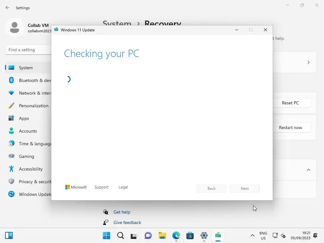Open the network status tray icon

pyautogui.click(x=275, y=235)
